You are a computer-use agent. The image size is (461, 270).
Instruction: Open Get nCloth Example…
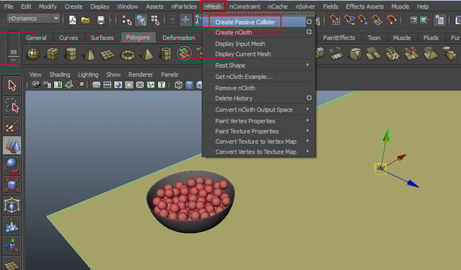point(244,77)
